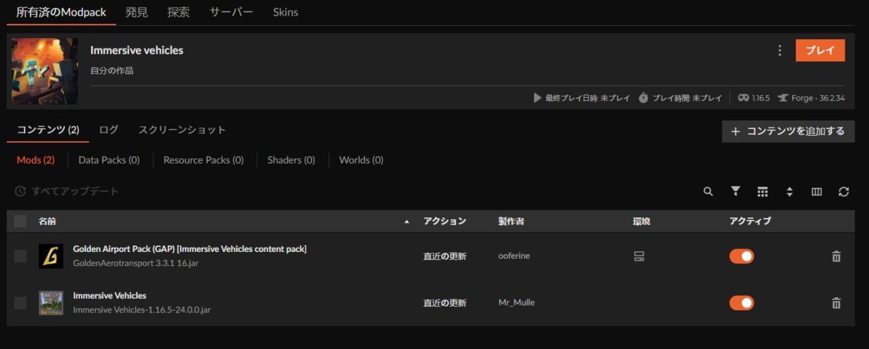Screen dimensions: 869x349
Task: Click the プレイ時間: 未プレイ text
Action: coord(687,98)
